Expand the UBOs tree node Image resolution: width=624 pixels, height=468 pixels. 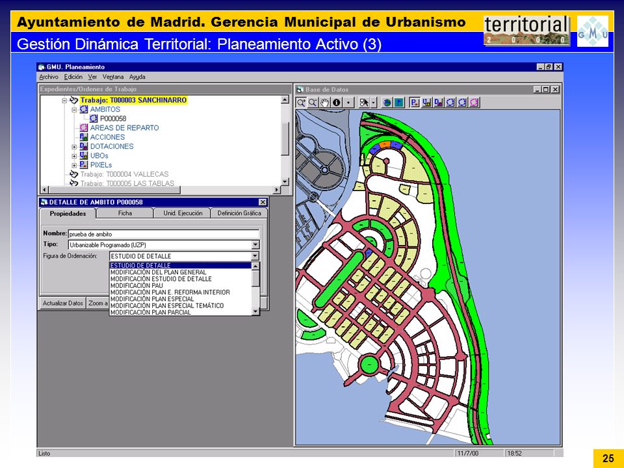coord(74,155)
